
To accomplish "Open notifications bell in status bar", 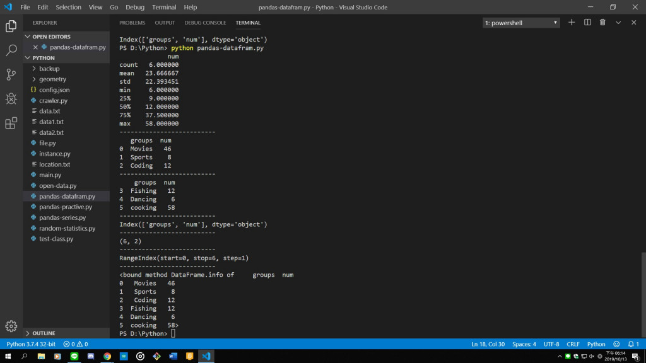I will tap(633, 344).
